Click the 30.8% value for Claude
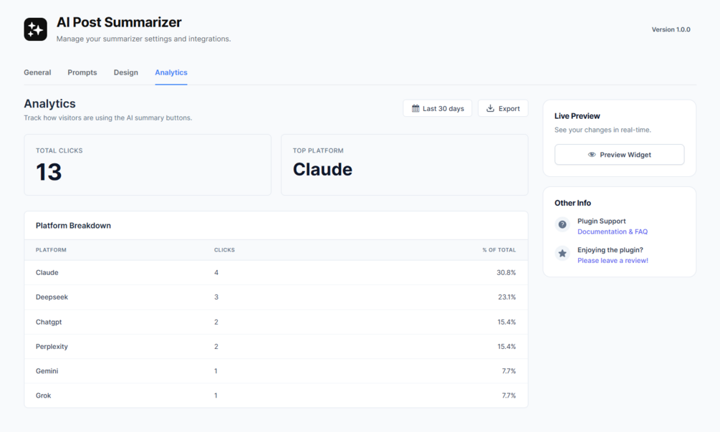720x432 pixels. (x=506, y=273)
